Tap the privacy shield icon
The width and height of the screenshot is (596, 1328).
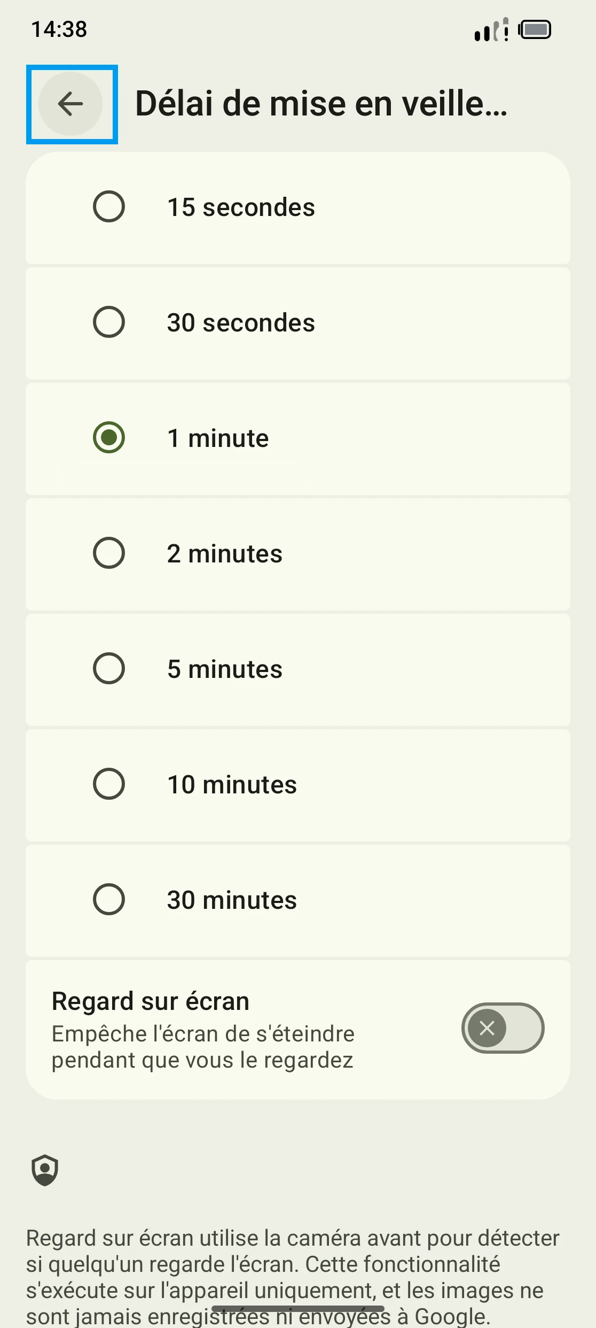pos(45,1170)
